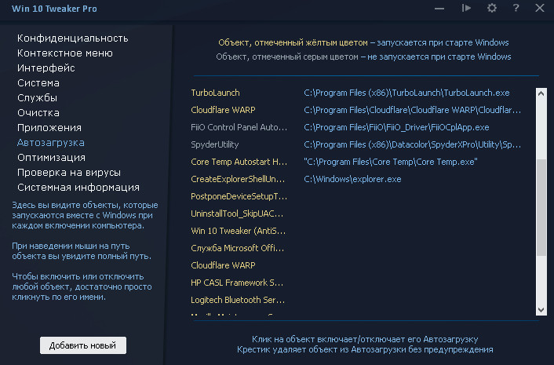This screenshot has height=365, width=554.
Task: Toggle HP CASL Framework S... entry
Action: click(237, 283)
